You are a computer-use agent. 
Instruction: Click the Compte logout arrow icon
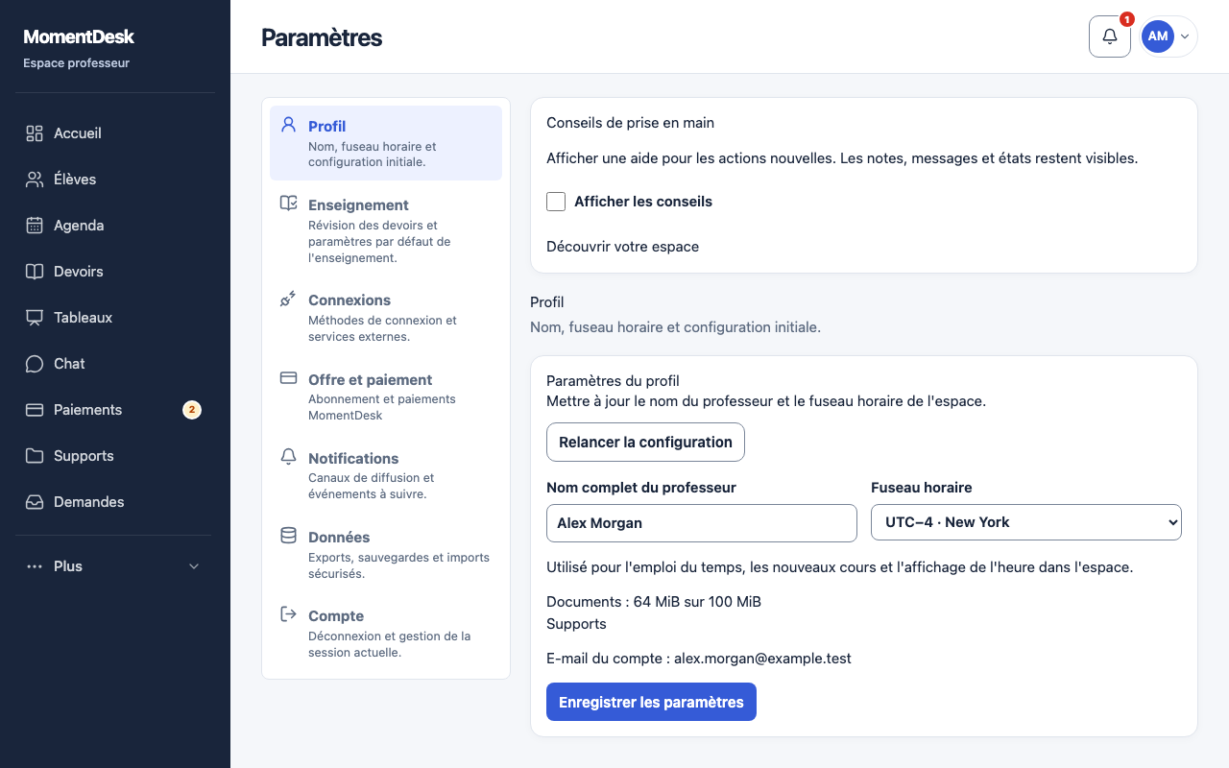pos(288,614)
